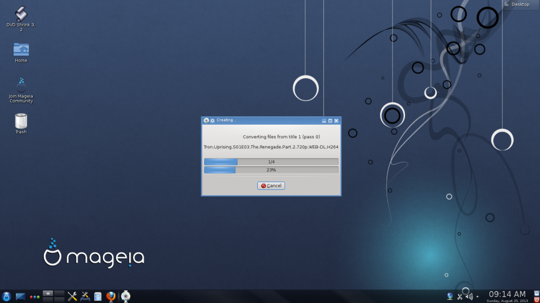Screen dimensions: 540x303
Task: Open the Trash icon on desktop
Action: pos(21,124)
